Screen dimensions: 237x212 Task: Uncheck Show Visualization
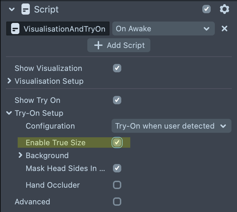pos(117,68)
